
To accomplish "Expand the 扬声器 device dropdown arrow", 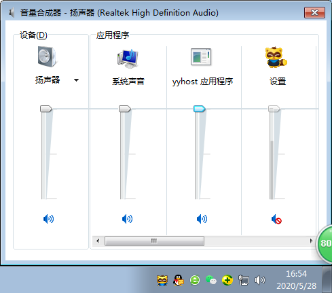I will [x=77, y=80].
